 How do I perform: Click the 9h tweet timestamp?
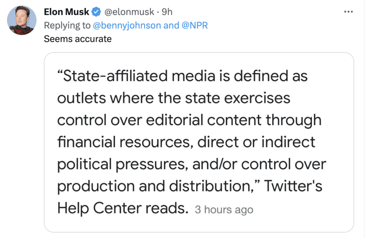point(167,12)
